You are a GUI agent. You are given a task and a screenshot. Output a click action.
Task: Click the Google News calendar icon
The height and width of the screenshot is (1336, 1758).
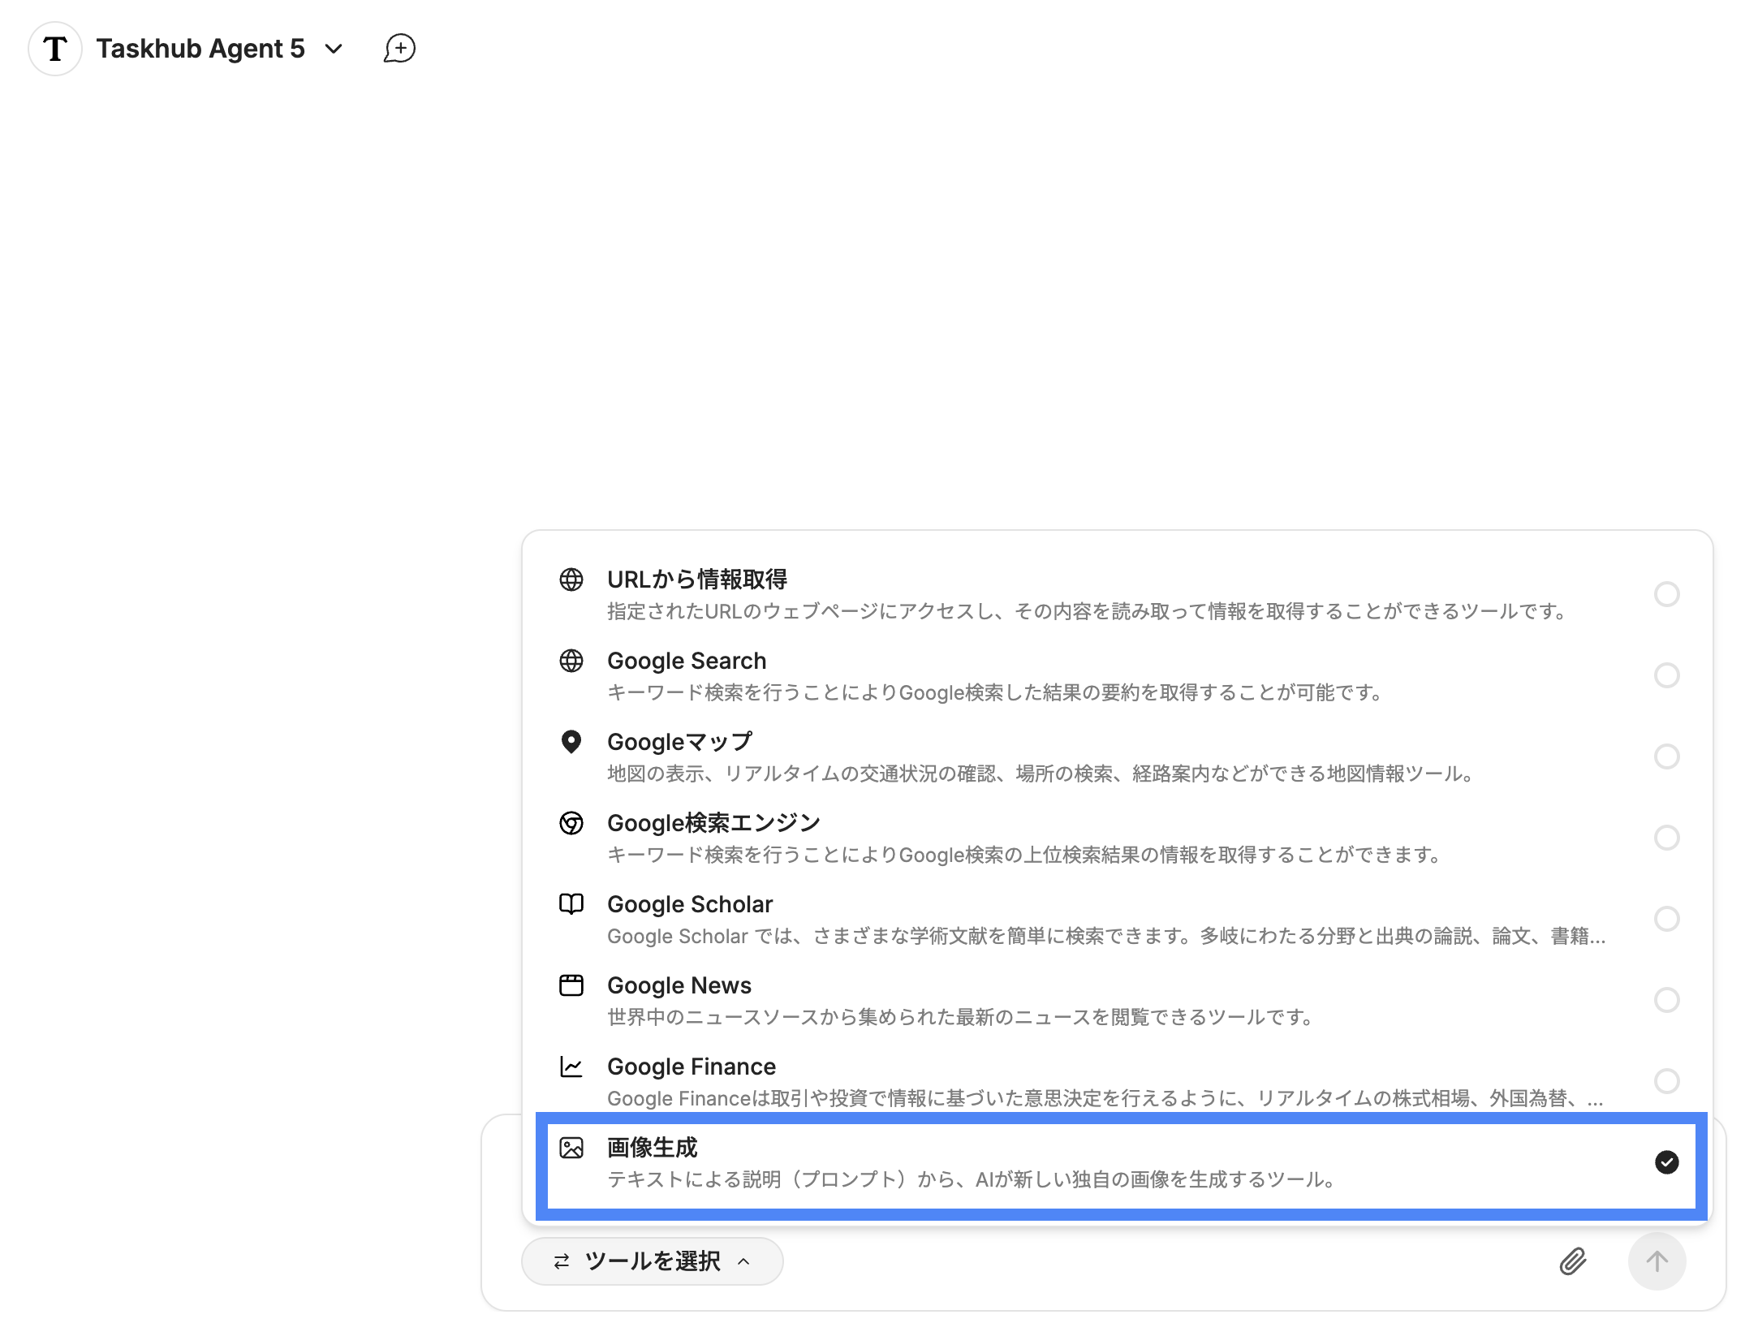571,985
